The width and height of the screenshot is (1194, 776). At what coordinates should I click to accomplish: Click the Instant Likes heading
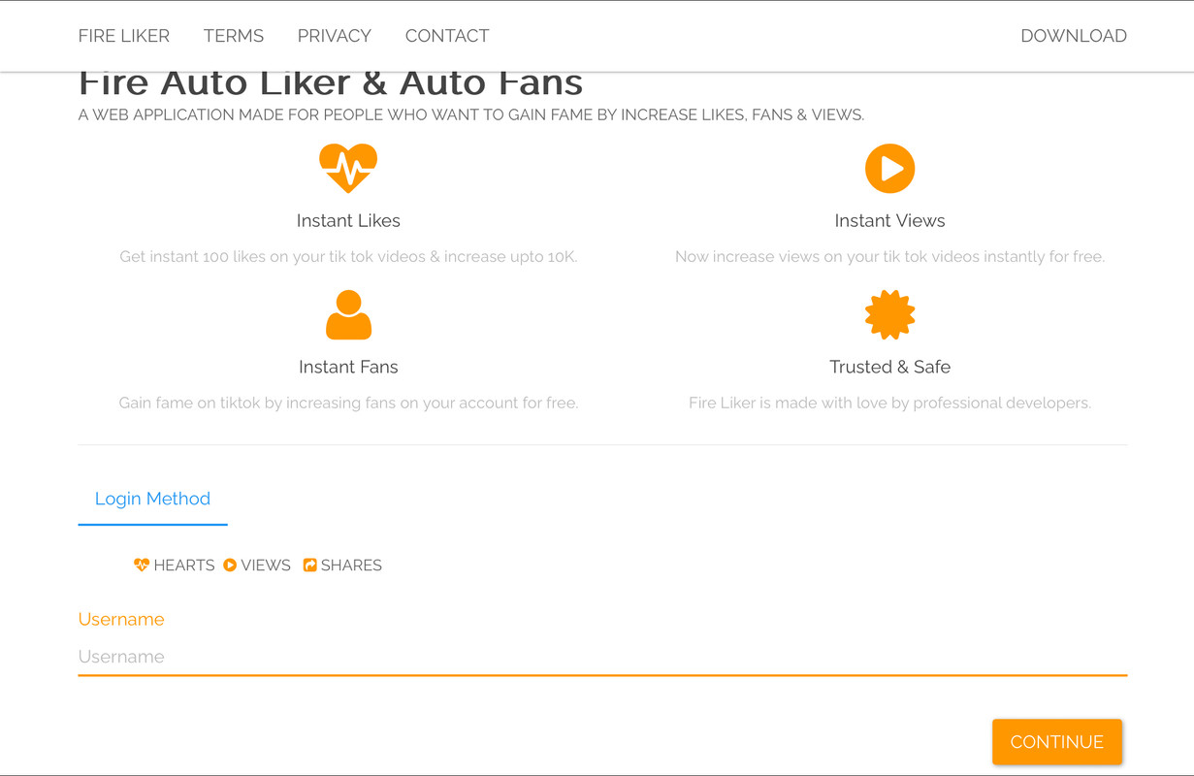coord(348,220)
